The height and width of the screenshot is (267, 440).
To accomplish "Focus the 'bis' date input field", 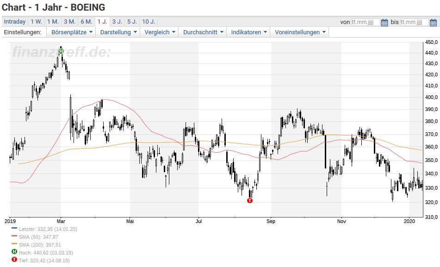I will [414, 22].
